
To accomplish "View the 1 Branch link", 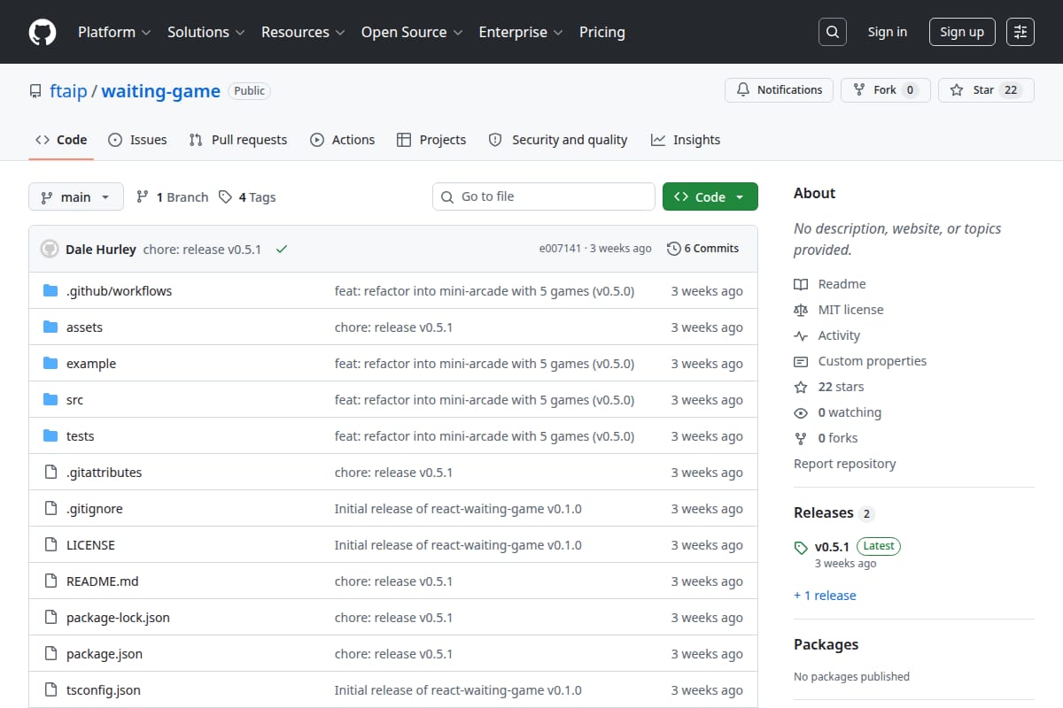I will pyautogui.click(x=172, y=197).
